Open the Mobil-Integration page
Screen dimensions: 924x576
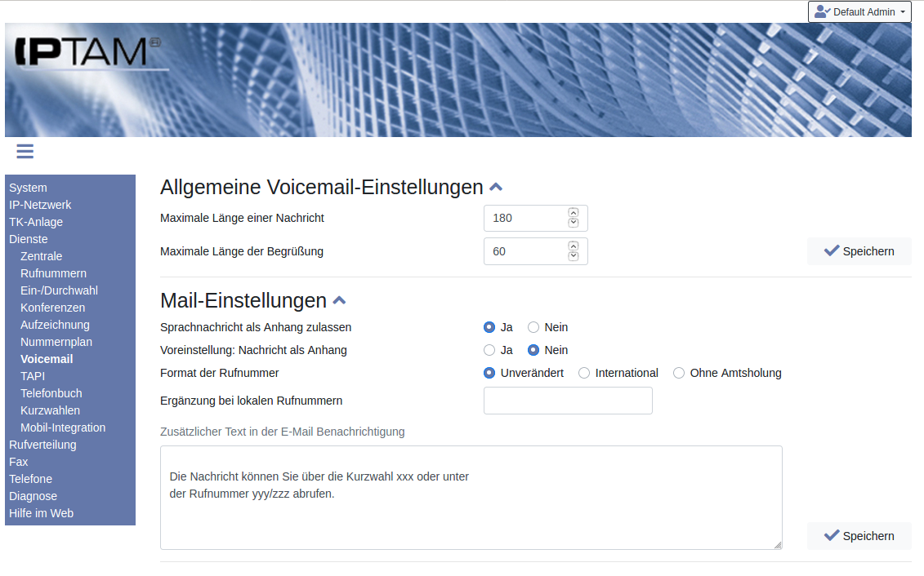pos(63,428)
